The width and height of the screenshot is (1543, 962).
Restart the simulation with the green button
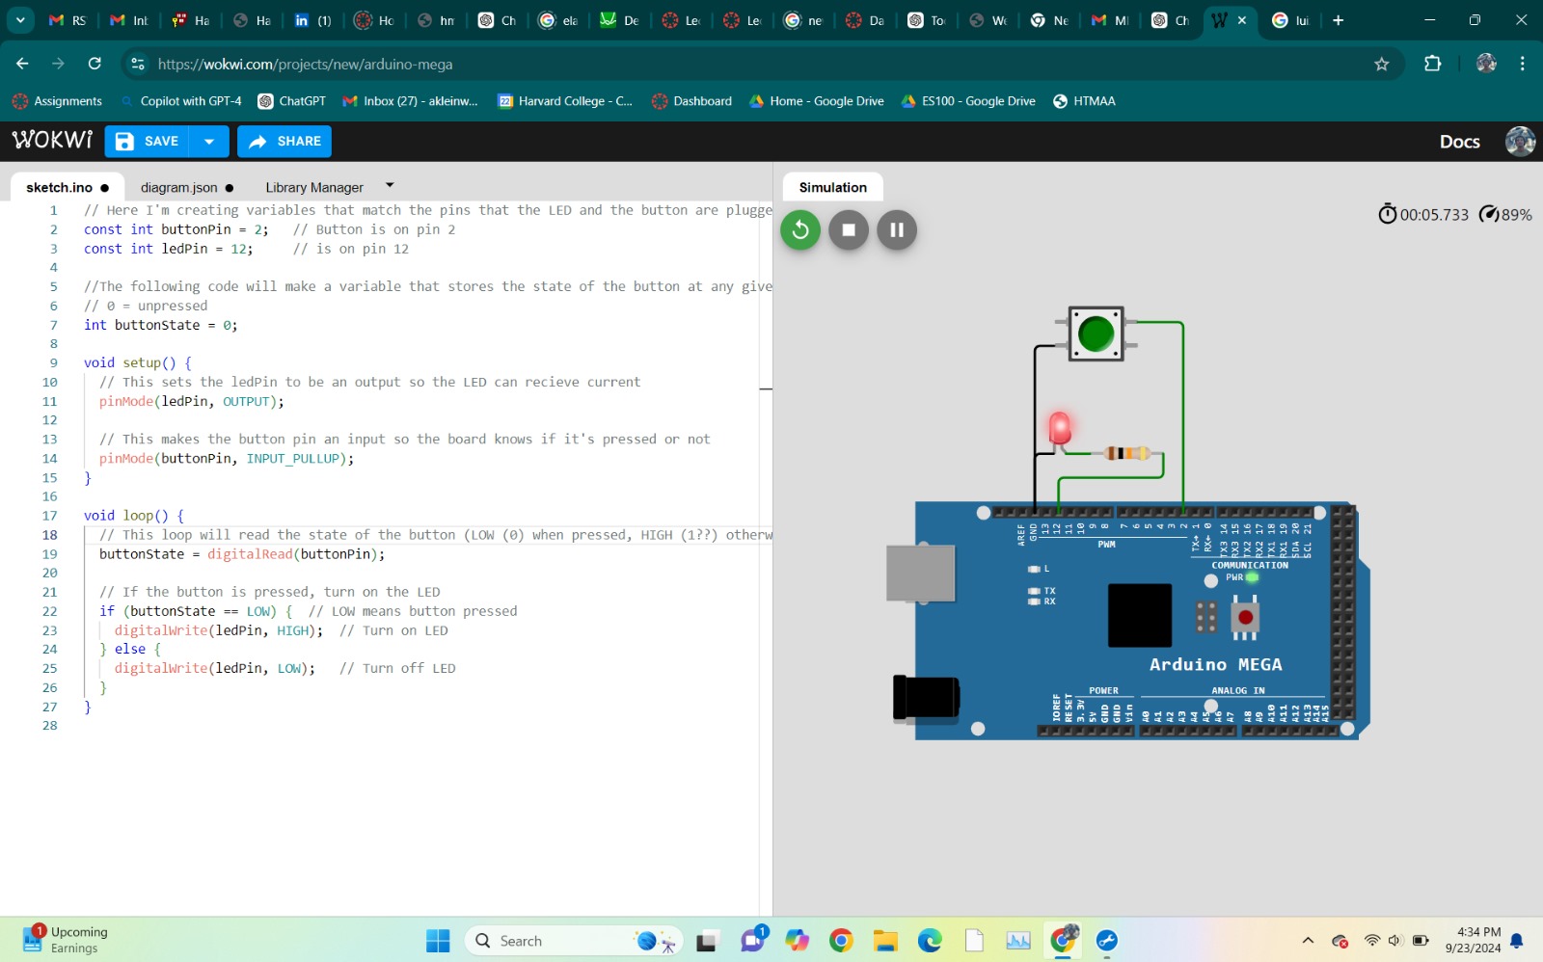click(x=799, y=229)
